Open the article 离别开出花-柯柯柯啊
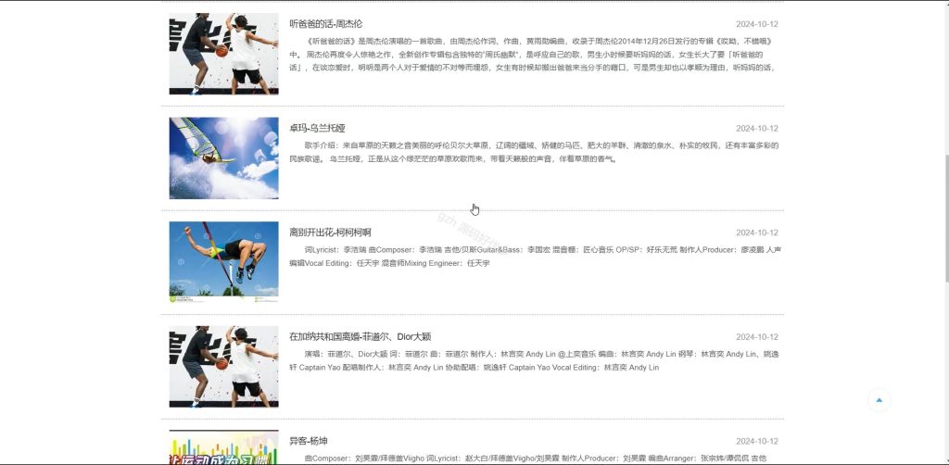The image size is (949, 465). point(330,232)
